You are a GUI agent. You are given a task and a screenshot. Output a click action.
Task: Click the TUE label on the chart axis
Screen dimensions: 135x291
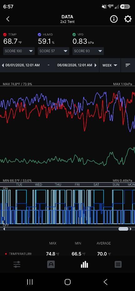tap(19, 184)
